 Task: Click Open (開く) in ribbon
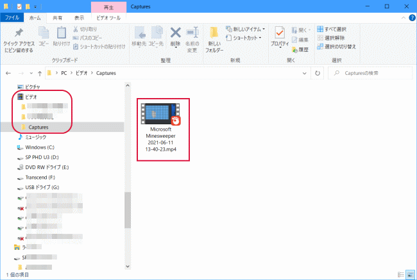coord(301,30)
